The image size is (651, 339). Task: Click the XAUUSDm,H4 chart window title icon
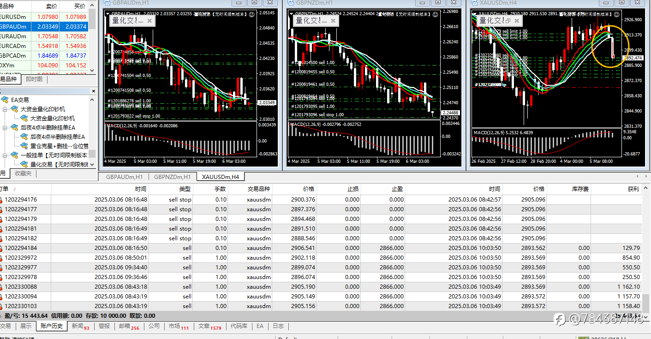(475, 3)
